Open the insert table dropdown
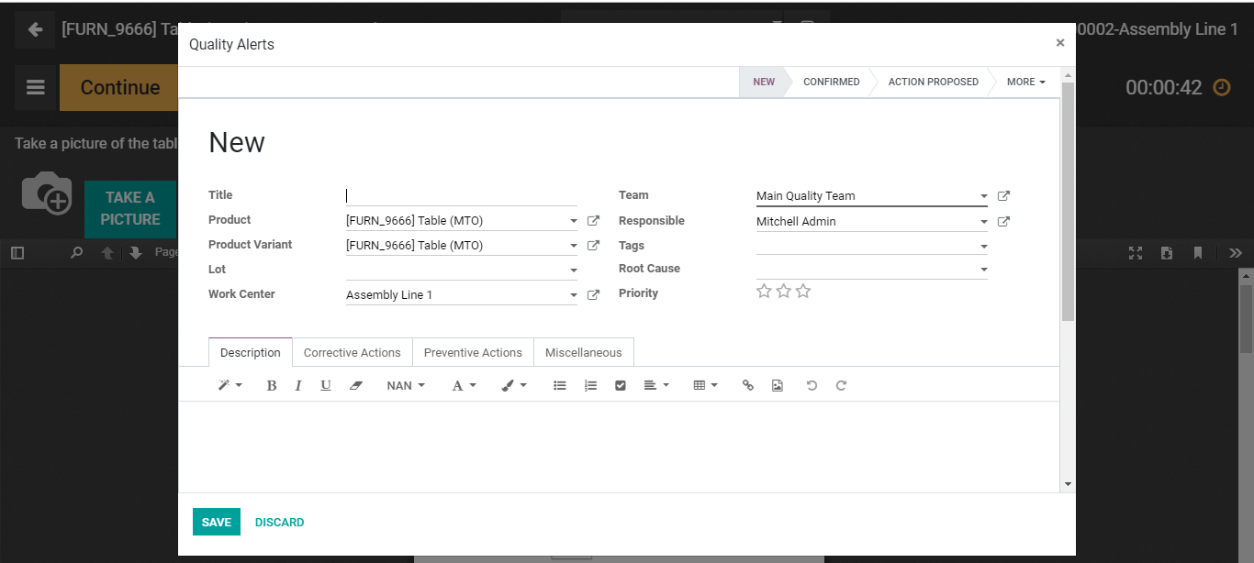The width and height of the screenshot is (1254, 563). (x=705, y=386)
